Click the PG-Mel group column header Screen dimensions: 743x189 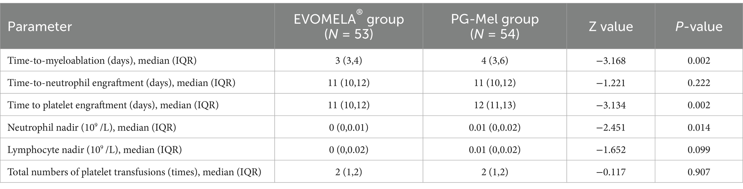click(x=495, y=27)
